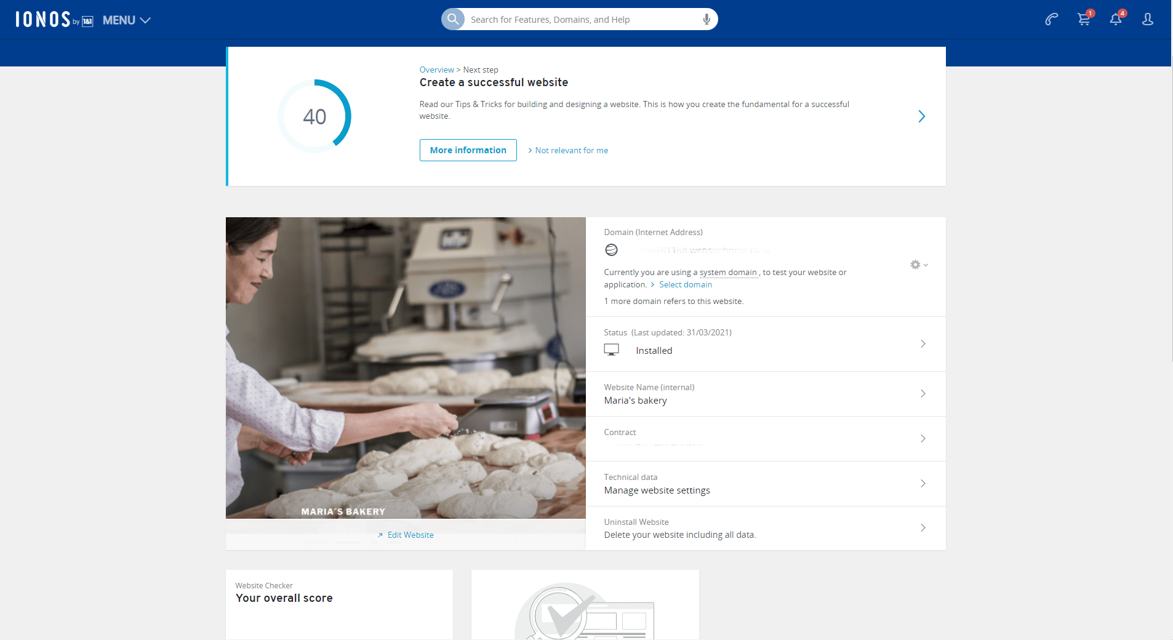Open the MENU dropdown
The image size is (1173, 640).
click(x=126, y=20)
